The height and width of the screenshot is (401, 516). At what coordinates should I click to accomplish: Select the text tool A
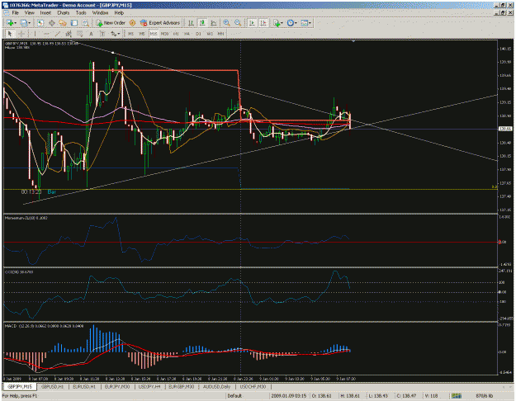pos(91,34)
